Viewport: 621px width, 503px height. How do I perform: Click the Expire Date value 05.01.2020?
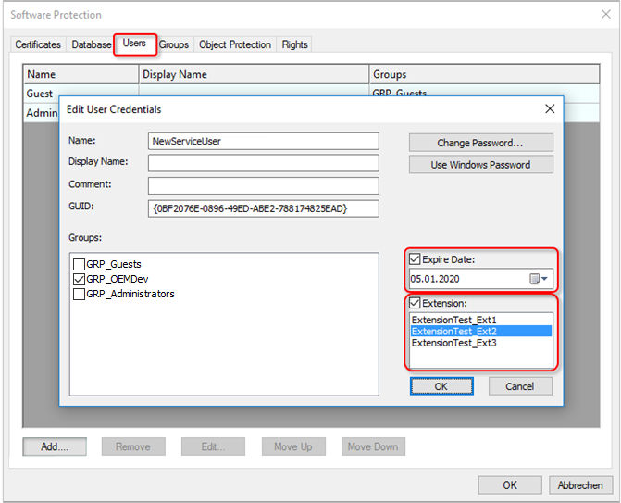click(x=435, y=279)
